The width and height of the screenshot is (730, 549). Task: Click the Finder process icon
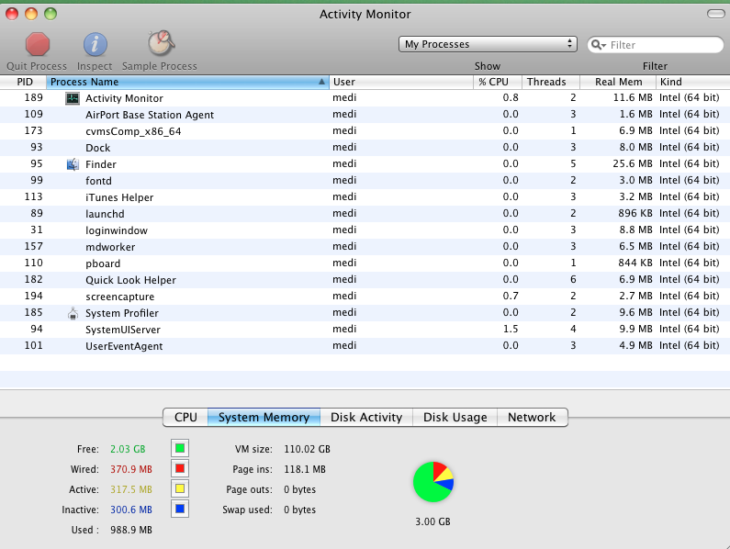click(x=73, y=164)
